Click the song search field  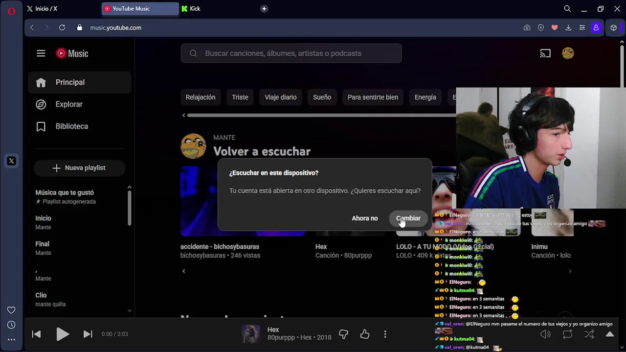pyautogui.click(x=291, y=53)
